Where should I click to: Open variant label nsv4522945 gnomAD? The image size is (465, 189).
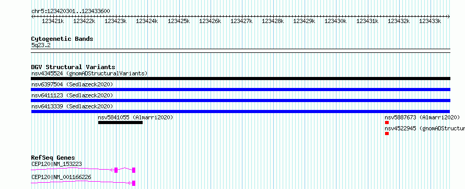point(425,128)
